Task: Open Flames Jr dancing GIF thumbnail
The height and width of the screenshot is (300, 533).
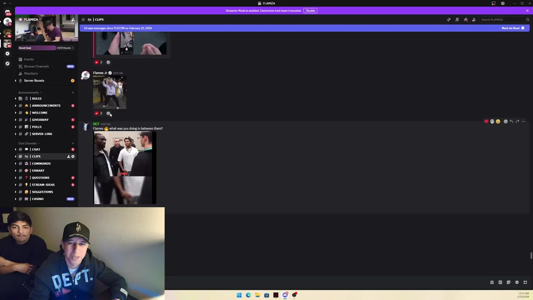Action: click(x=110, y=92)
